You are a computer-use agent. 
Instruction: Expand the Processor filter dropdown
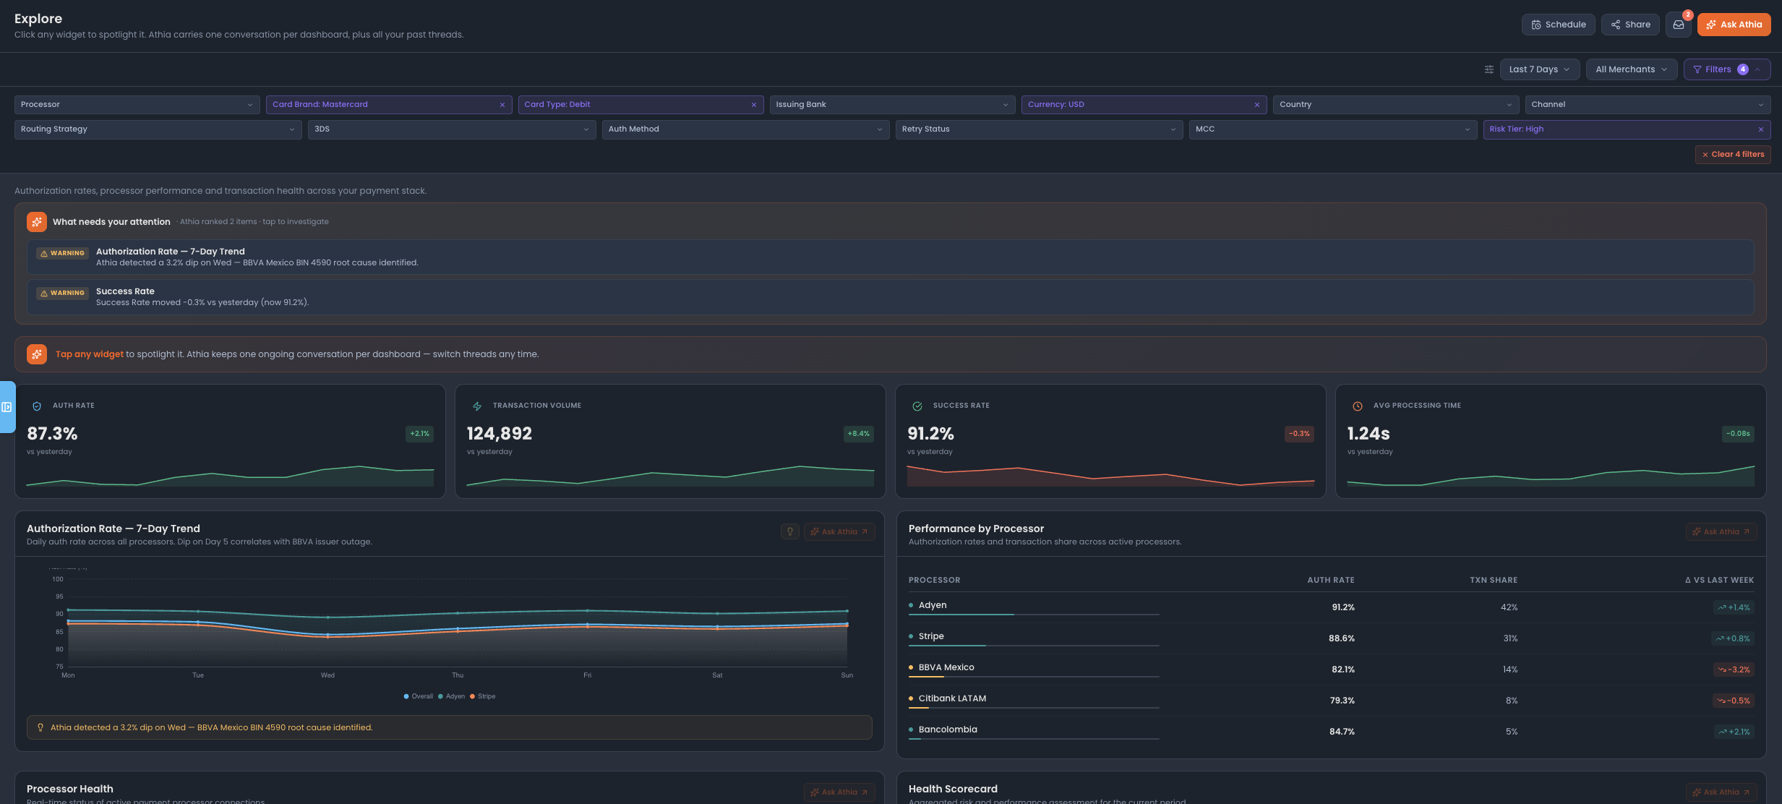point(137,105)
